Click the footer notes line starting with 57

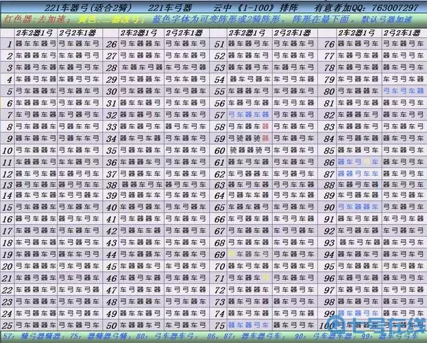click(x=206, y=336)
